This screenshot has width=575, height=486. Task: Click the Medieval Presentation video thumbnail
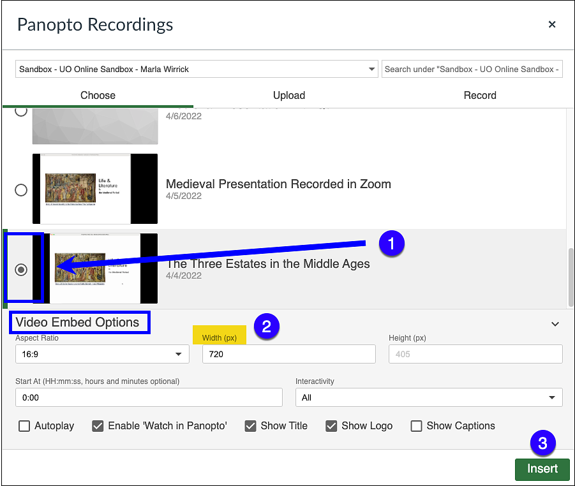95,189
